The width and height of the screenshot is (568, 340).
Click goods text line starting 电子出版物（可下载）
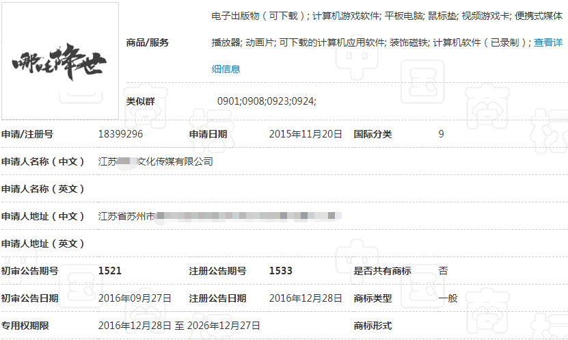[x=387, y=16]
